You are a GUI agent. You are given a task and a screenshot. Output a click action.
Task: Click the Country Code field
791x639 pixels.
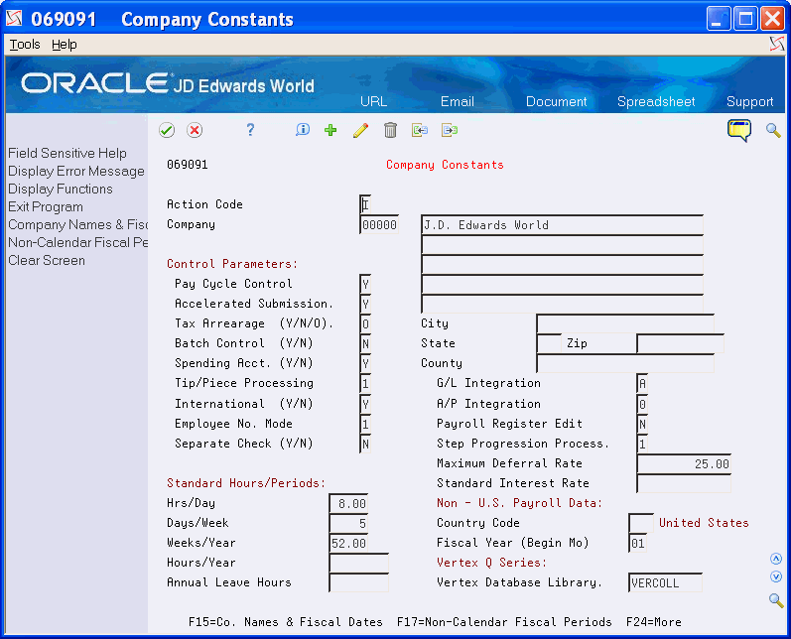(641, 523)
